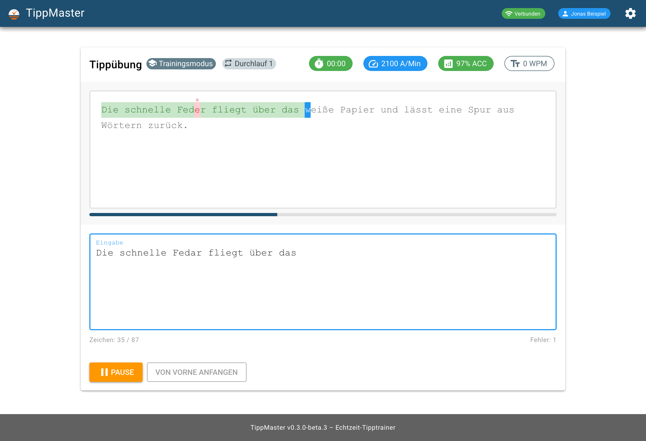Click the highlighted cursor letter w
646x441 pixels.
click(307, 110)
